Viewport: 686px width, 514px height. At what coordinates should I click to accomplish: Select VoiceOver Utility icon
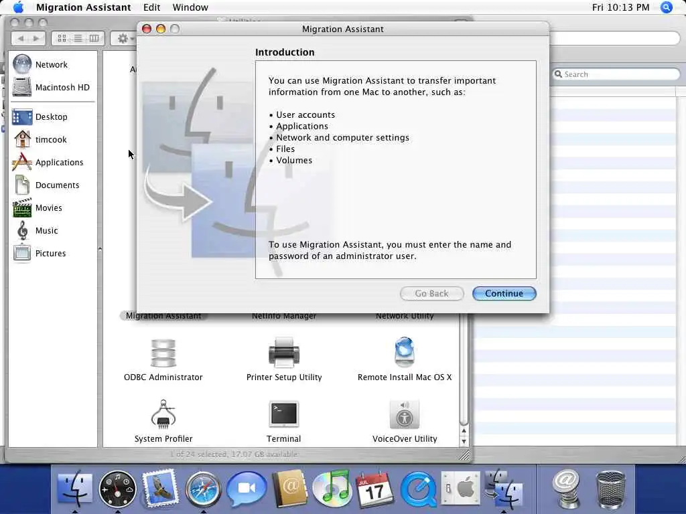pos(404,414)
